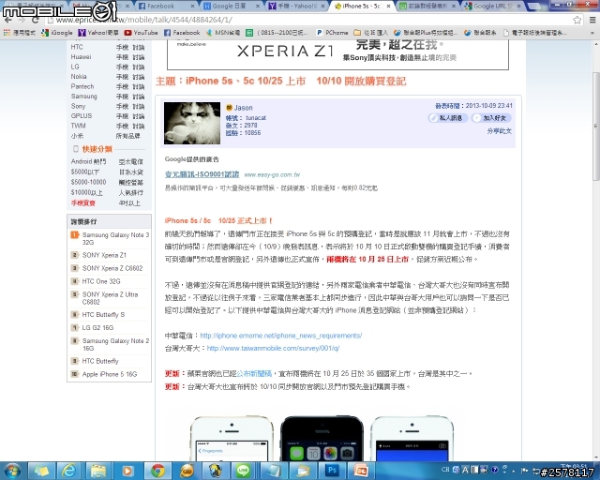Click the gold iPhone 5s image
Image resolution: width=600 pixels, height=480 pixels.
[232, 439]
